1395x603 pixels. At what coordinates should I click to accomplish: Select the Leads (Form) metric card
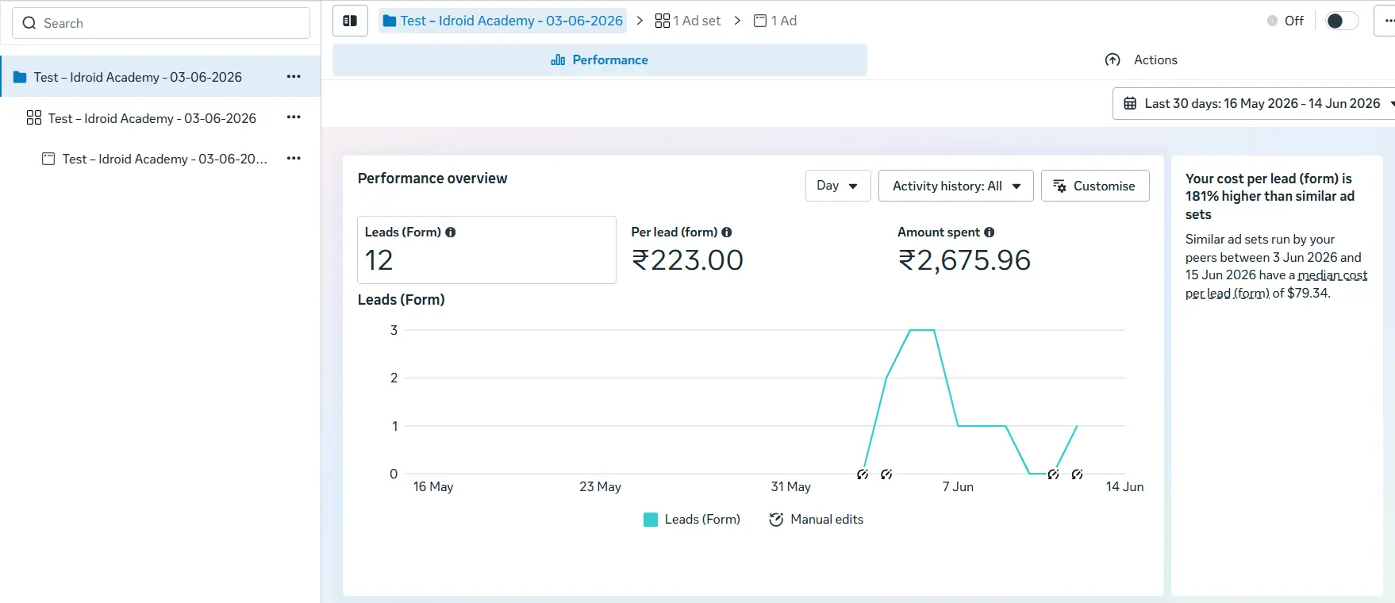[486, 250]
